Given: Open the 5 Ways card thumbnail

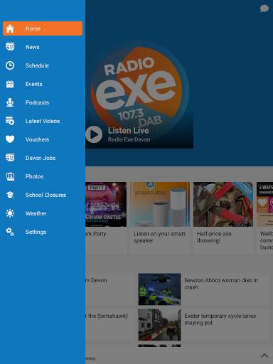Looking at the screenshot, I should 264,204.
